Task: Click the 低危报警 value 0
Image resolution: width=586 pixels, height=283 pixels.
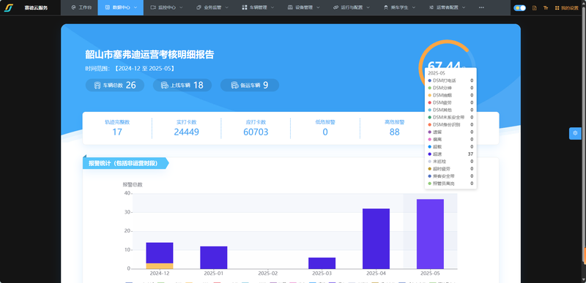Action: point(325,132)
